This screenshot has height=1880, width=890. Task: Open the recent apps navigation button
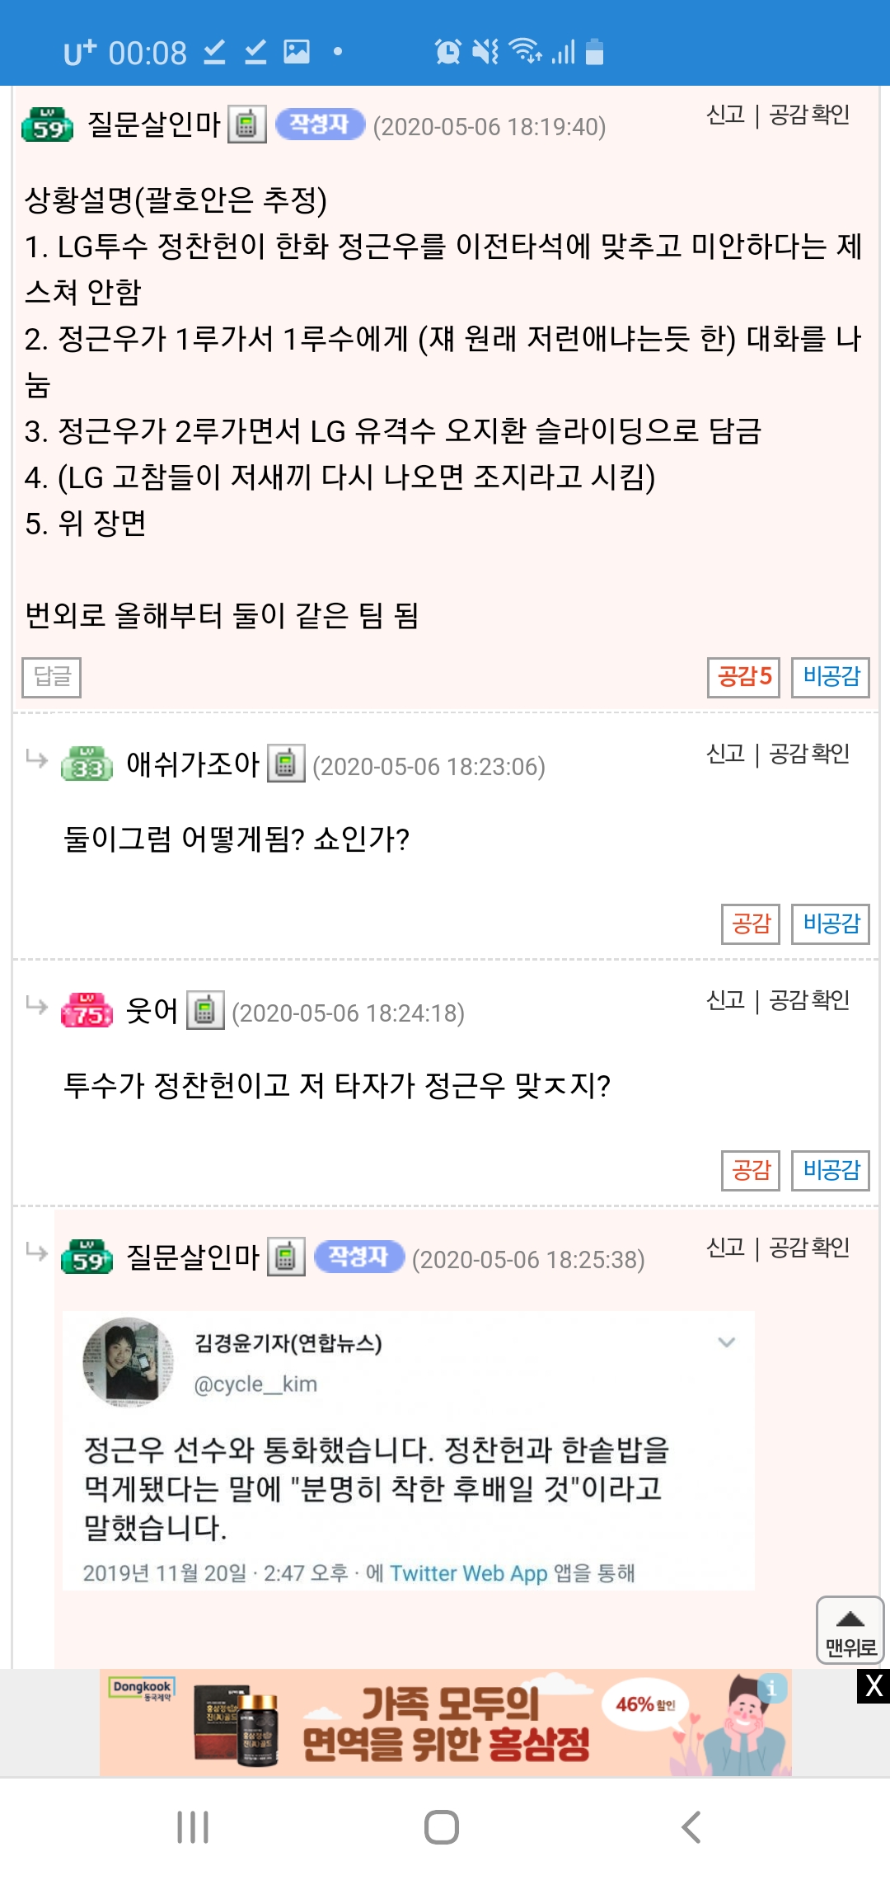click(193, 1826)
